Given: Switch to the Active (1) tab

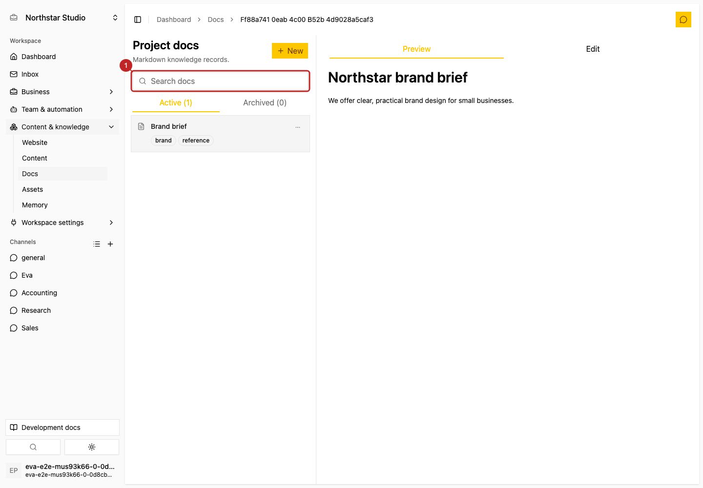Looking at the screenshot, I should (176, 103).
